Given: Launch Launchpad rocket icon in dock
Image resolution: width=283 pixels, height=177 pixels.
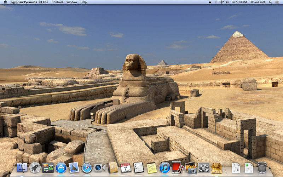Looking at the screenshot, I should 35,167.
